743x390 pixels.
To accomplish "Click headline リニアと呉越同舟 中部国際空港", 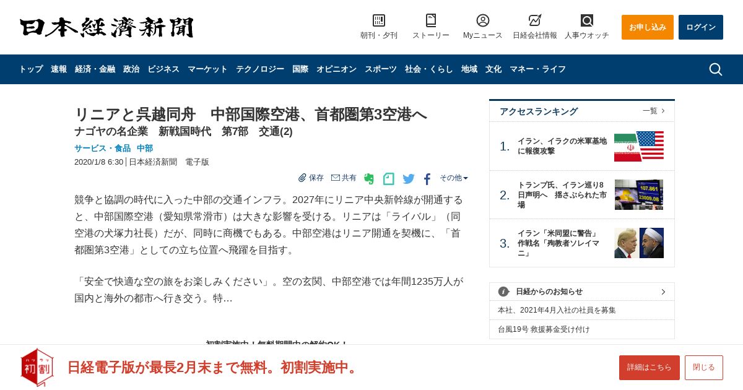I will tap(251, 115).
